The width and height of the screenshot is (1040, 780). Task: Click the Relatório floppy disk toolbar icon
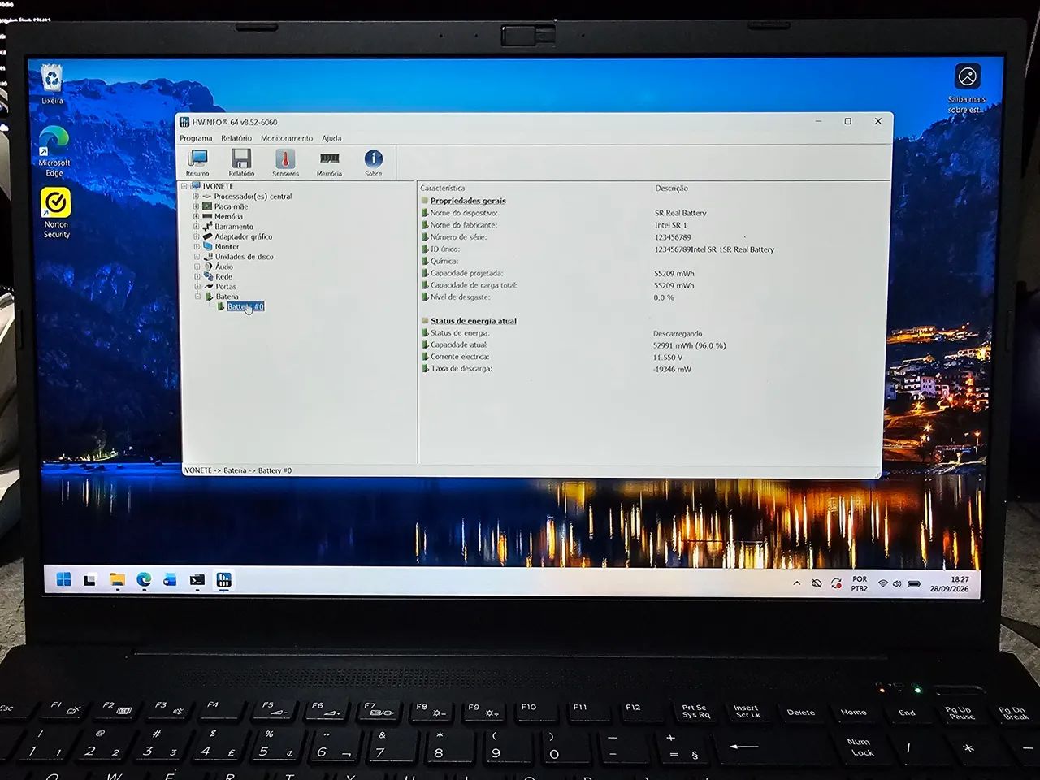[x=241, y=162]
